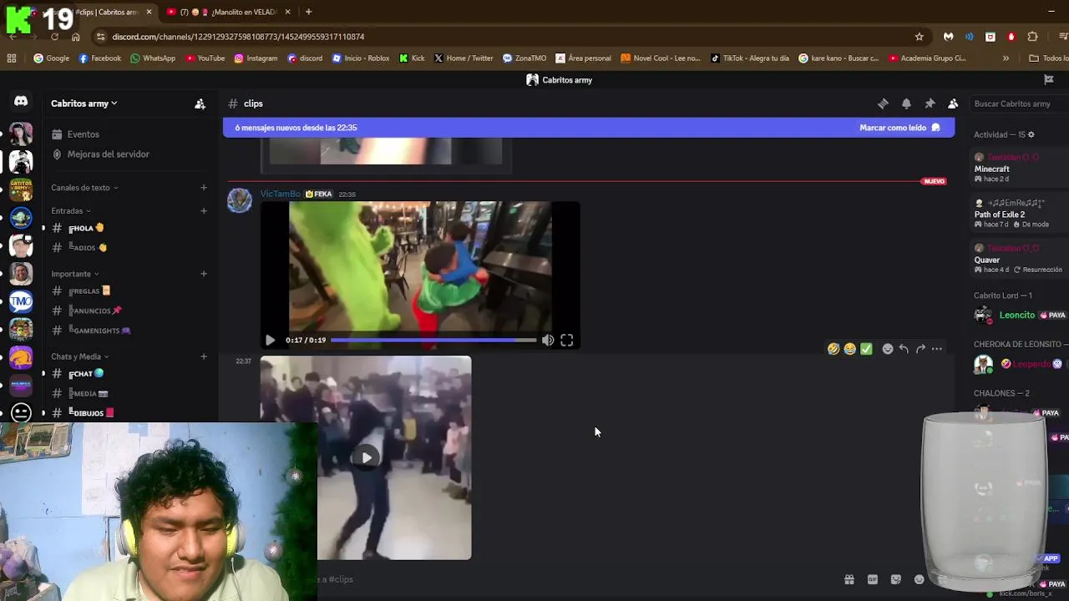Open Minecraft activity card
This screenshot has width=1069, height=601.
1019,169
